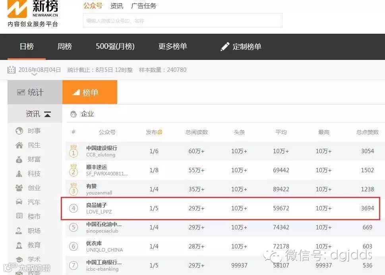Click the person icon beside 职场
385x275 pixels.
19,231
